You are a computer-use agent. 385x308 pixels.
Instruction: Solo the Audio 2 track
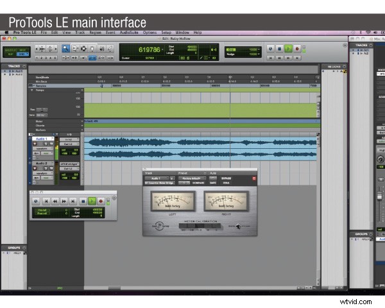pos(46,168)
